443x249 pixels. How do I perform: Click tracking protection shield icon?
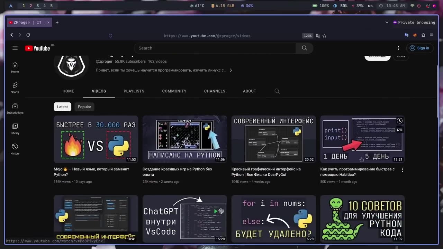pyautogui.click(x=110, y=36)
